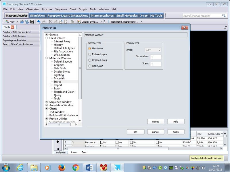Click the Open file folder icon

pyautogui.click(x=22, y=21)
